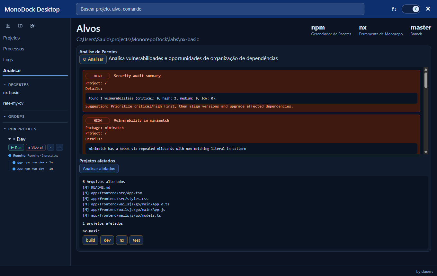Click the add folder icon in sidebar
The height and width of the screenshot is (276, 437).
point(20,26)
